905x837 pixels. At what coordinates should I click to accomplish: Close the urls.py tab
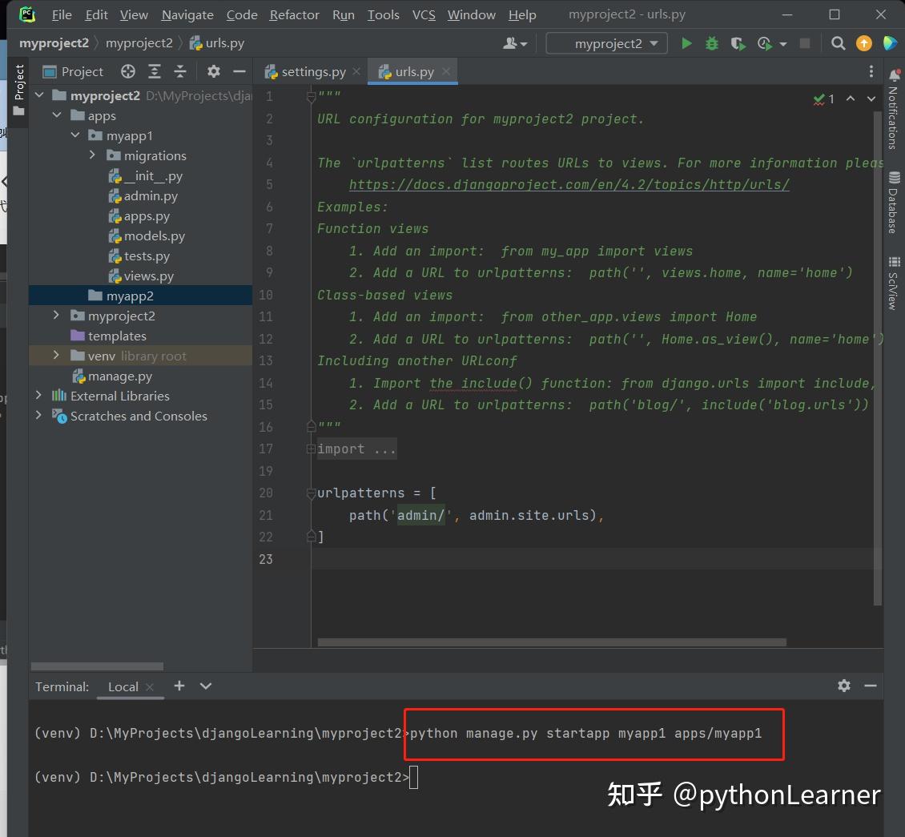(446, 71)
